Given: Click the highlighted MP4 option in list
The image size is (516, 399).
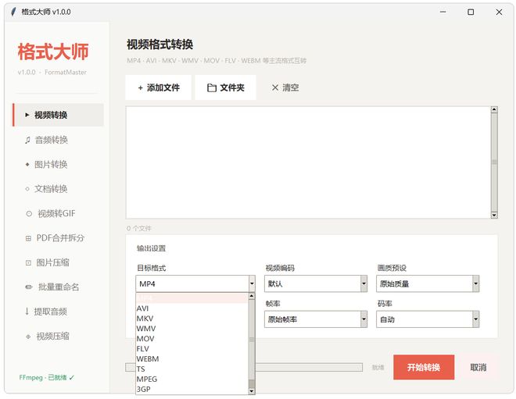Looking at the screenshot, I should coord(192,298).
